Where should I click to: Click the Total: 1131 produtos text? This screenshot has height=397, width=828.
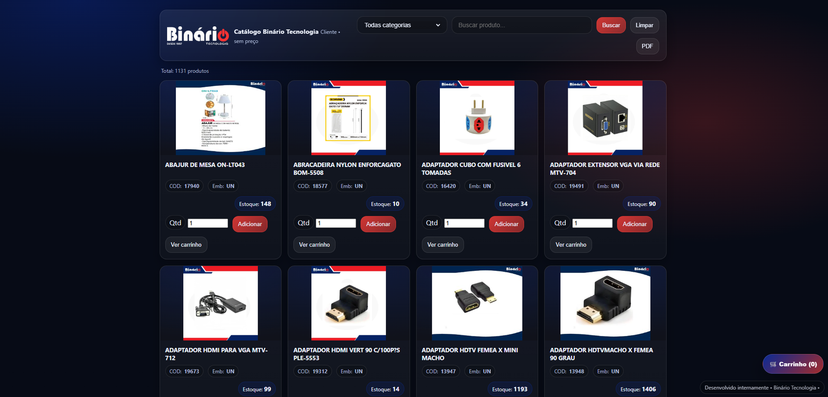[x=185, y=71]
